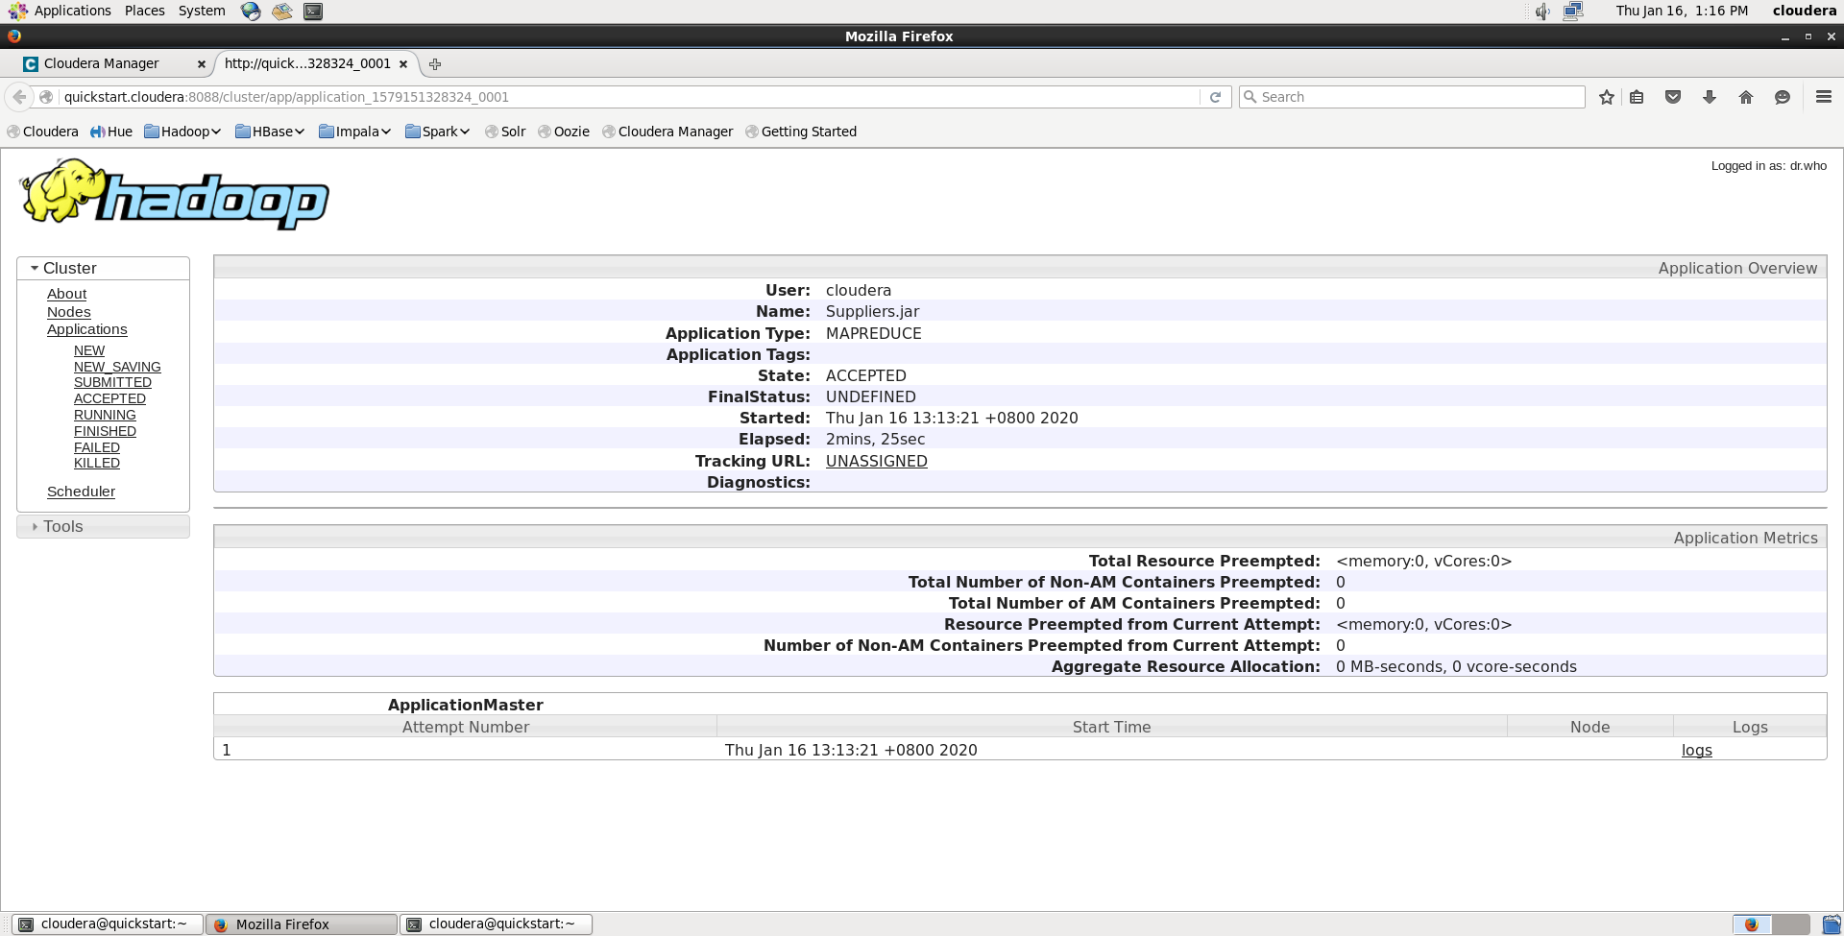Open the volume control icon

1542,12
